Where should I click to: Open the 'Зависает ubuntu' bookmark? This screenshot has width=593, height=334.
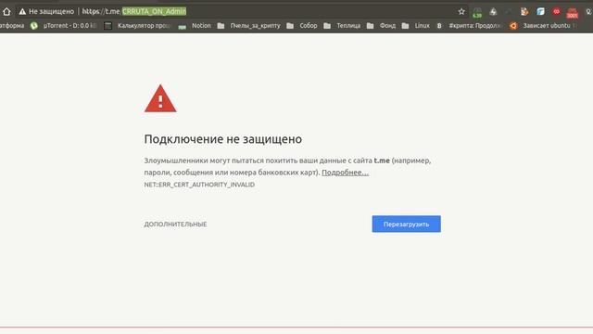click(x=543, y=26)
